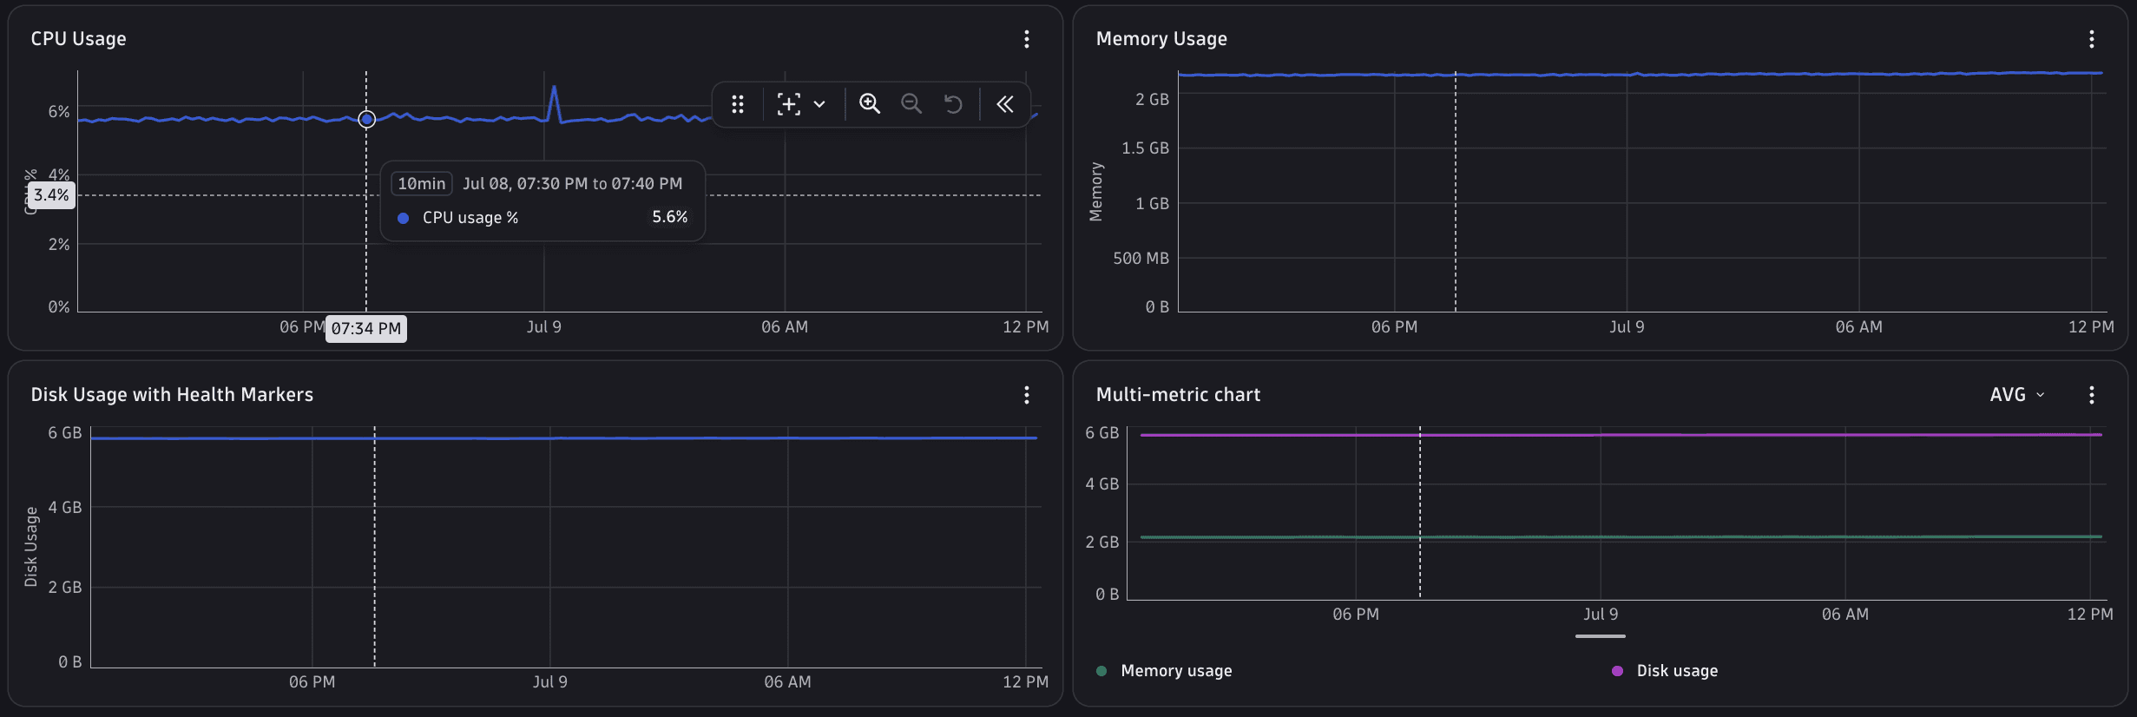Activate the zoom selection tool
Screen dimensions: 2137x717
point(788,104)
